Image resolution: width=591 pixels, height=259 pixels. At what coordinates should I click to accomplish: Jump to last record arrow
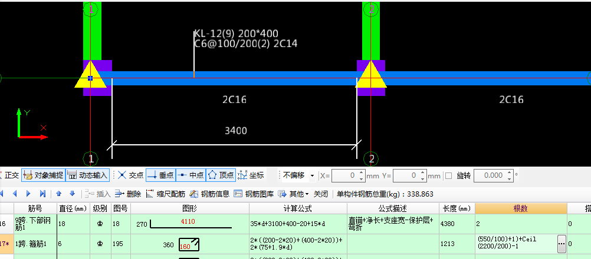click(42, 194)
